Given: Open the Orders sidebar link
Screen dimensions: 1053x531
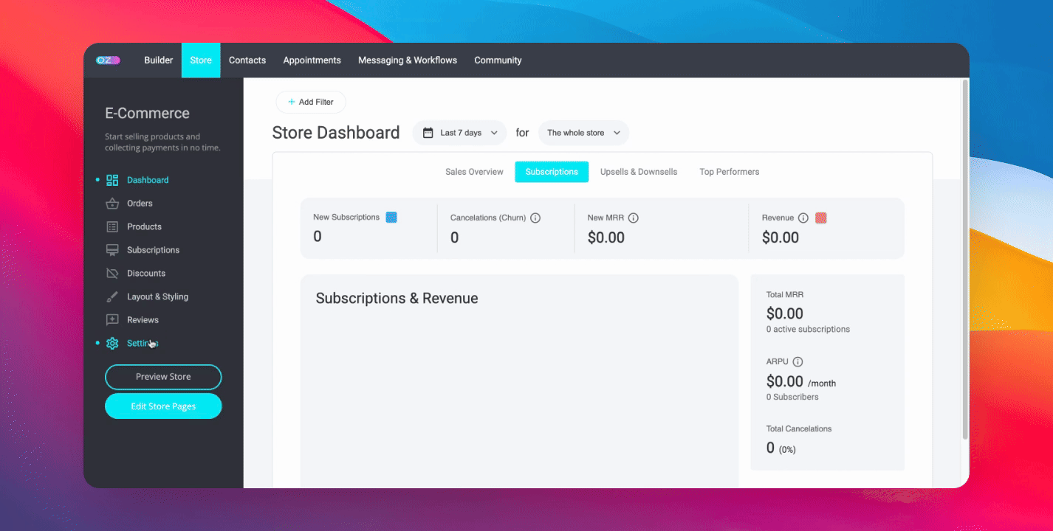Looking at the screenshot, I should click(140, 204).
